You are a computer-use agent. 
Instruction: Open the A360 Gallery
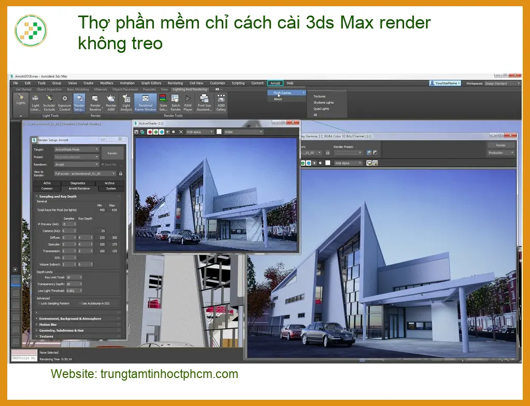pyautogui.click(x=221, y=103)
